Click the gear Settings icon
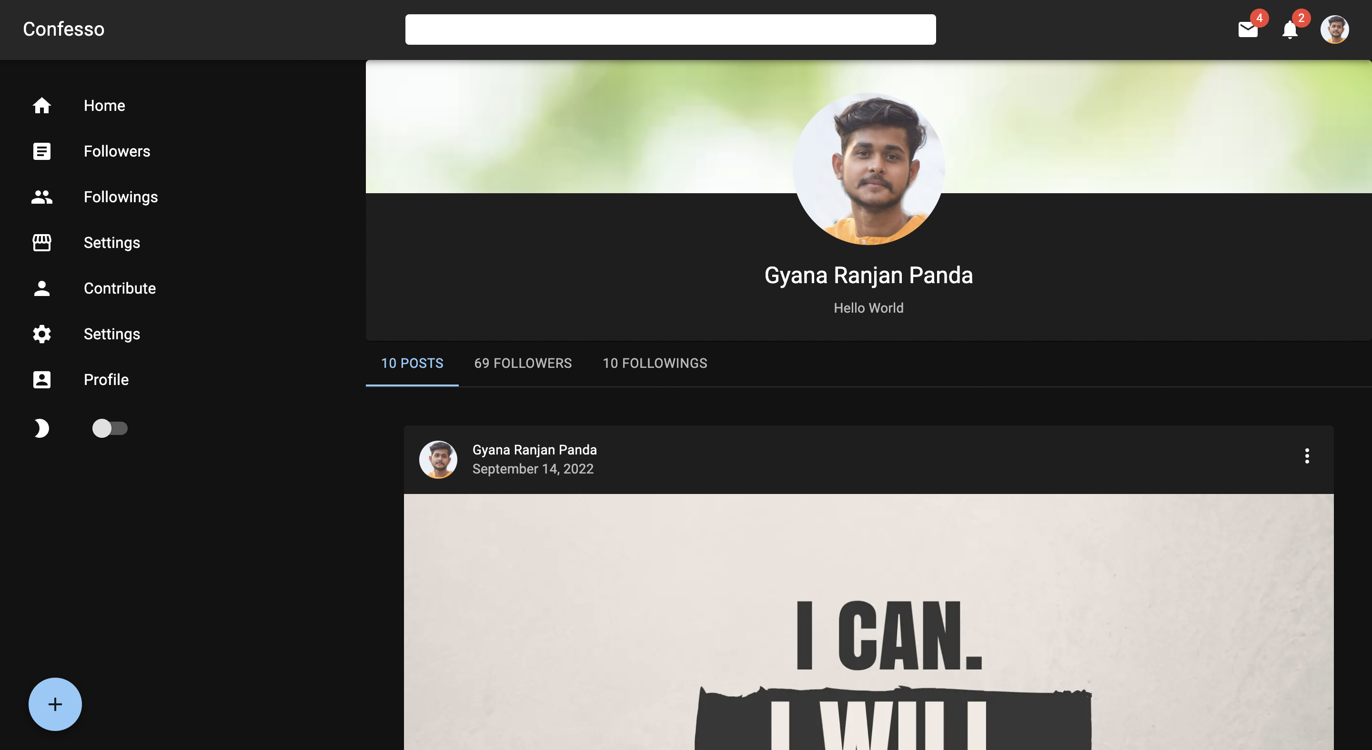The image size is (1372, 750). click(41, 334)
